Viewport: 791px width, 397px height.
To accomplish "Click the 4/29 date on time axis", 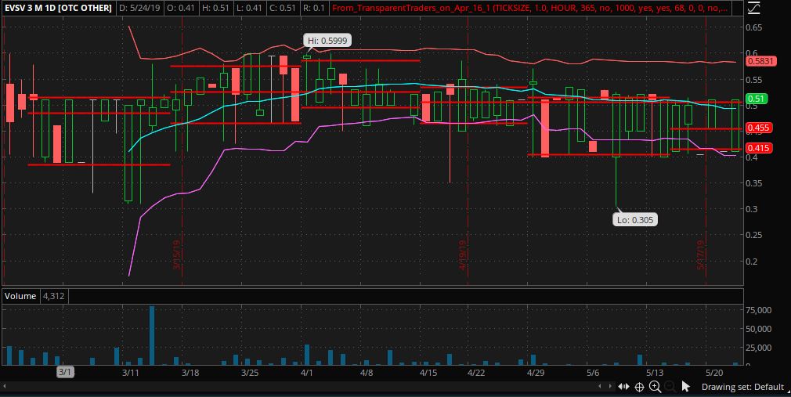I will click(x=536, y=373).
